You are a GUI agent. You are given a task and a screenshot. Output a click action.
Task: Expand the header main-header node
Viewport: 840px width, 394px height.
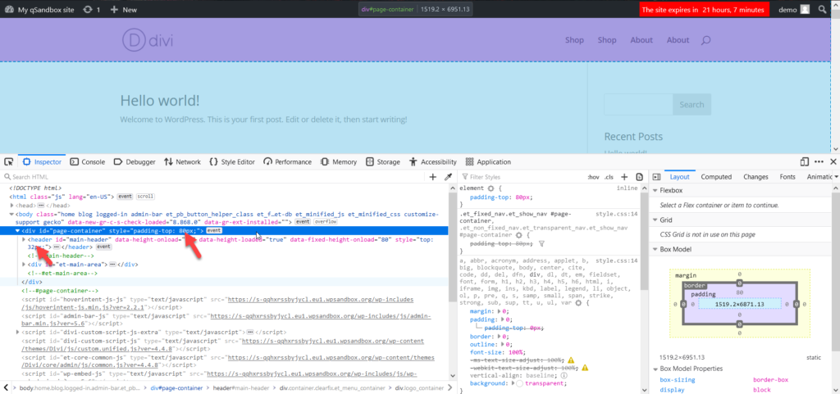[x=24, y=239]
